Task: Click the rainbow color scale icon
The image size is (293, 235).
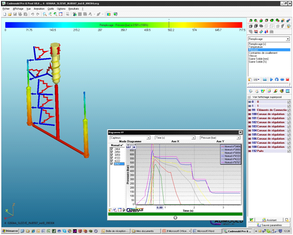Action: click(109, 14)
